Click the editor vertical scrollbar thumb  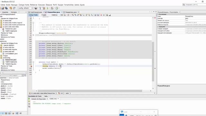(x=153, y=62)
